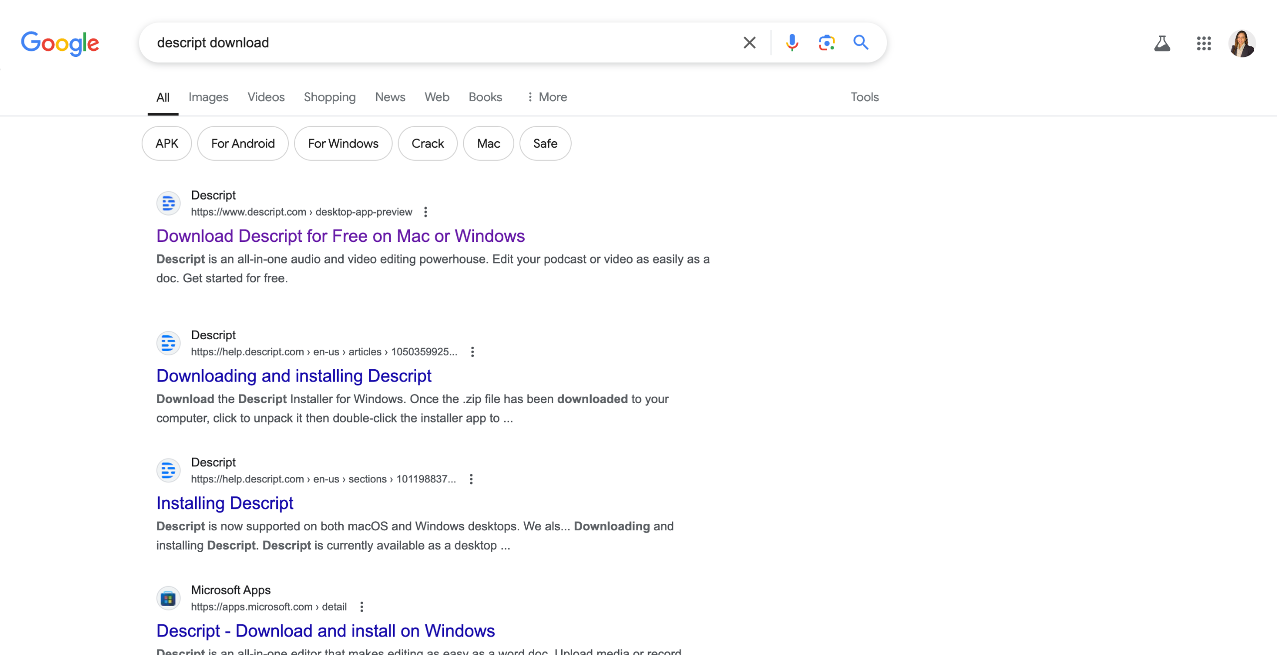1277x655 pixels.
Task: Open the Google account profile picture
Action: [1242, 43]
